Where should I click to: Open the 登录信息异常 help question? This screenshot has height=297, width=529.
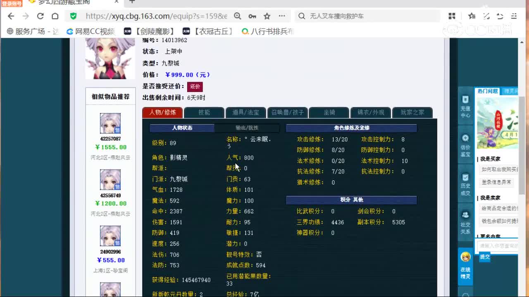pyautogui.click(x=496, y=182)
